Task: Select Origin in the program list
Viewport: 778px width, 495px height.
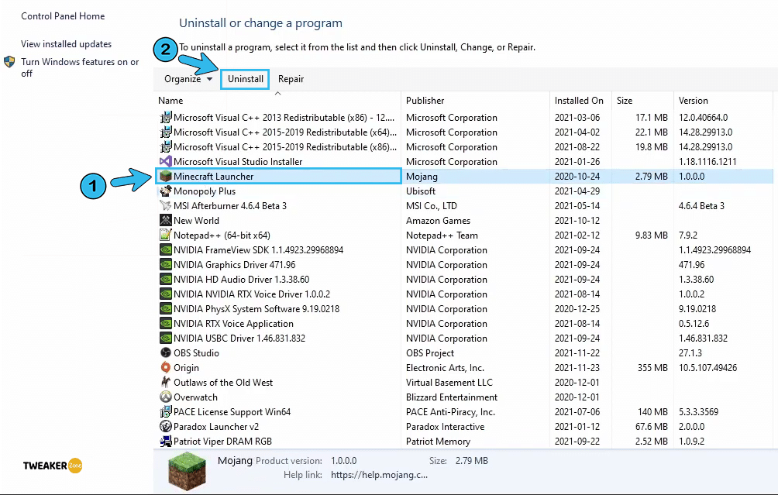Action: pos(186,368)
